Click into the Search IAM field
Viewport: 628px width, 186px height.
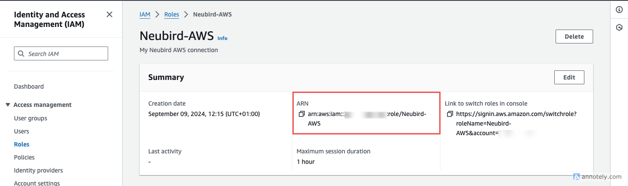65,54
